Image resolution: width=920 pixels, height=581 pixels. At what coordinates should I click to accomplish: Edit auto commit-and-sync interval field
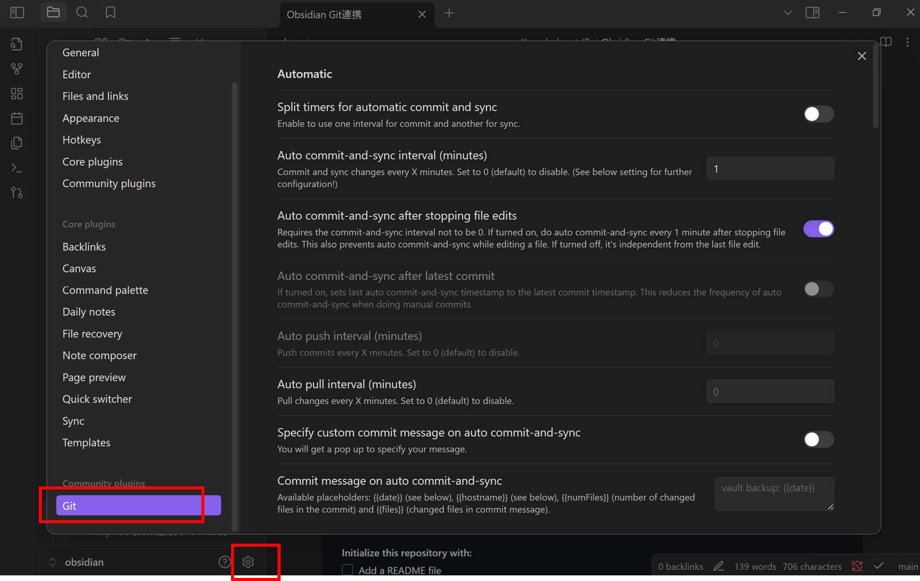[770, 169]
